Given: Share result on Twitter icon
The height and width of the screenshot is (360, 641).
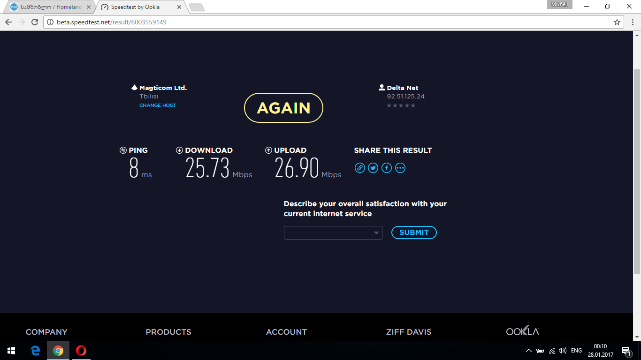Looking at the screenshot, I should pyautogui.click(x=373, y=168).
